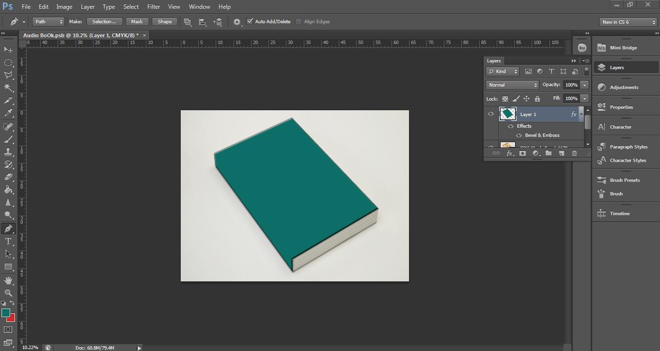The width and height of the screenshot is (660, 351).
Task: Open the Layer menu
Action: (88, 7)
